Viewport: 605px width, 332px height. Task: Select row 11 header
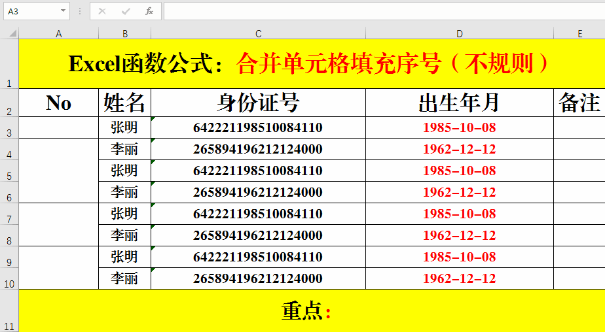(9, 310)
